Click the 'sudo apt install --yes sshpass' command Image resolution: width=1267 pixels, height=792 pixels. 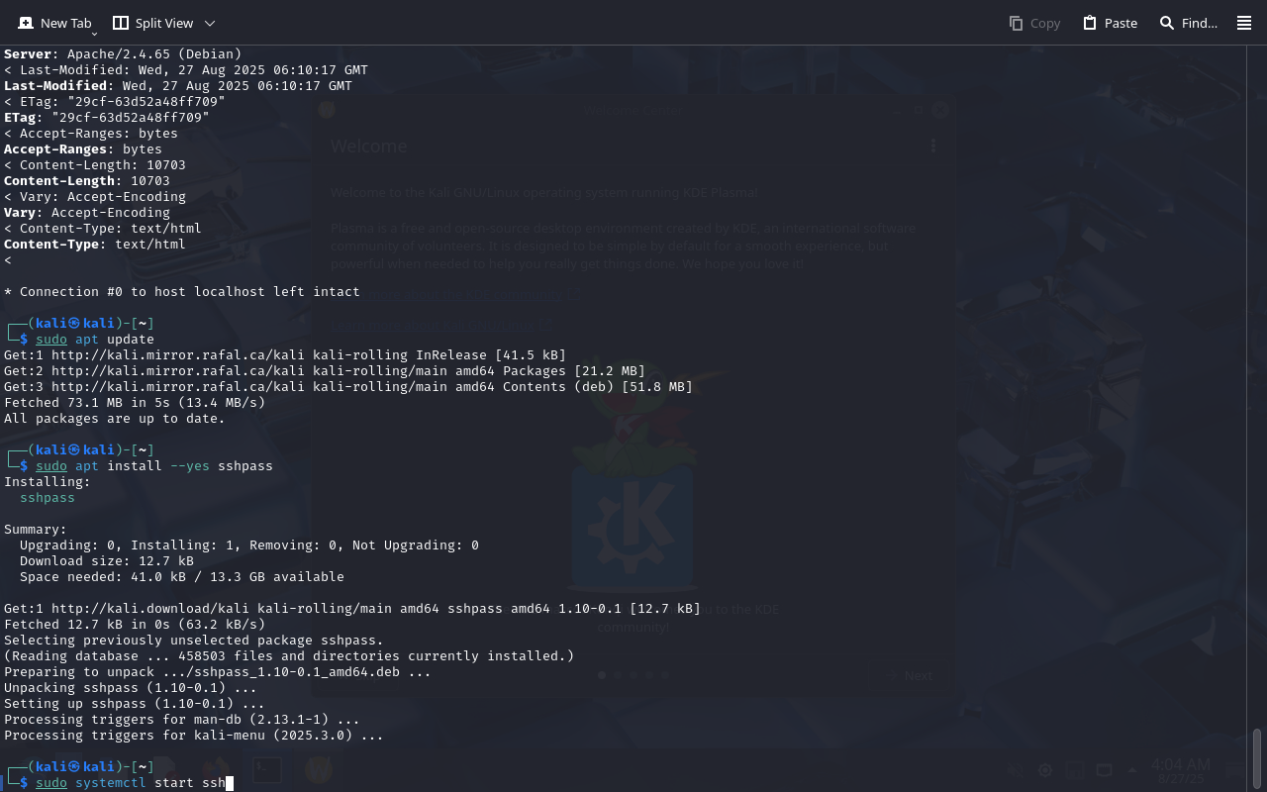tap(154, 465)
